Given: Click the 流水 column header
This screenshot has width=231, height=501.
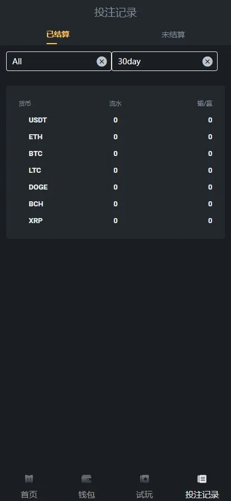Looking at the screenshot, I should [116, 103].
